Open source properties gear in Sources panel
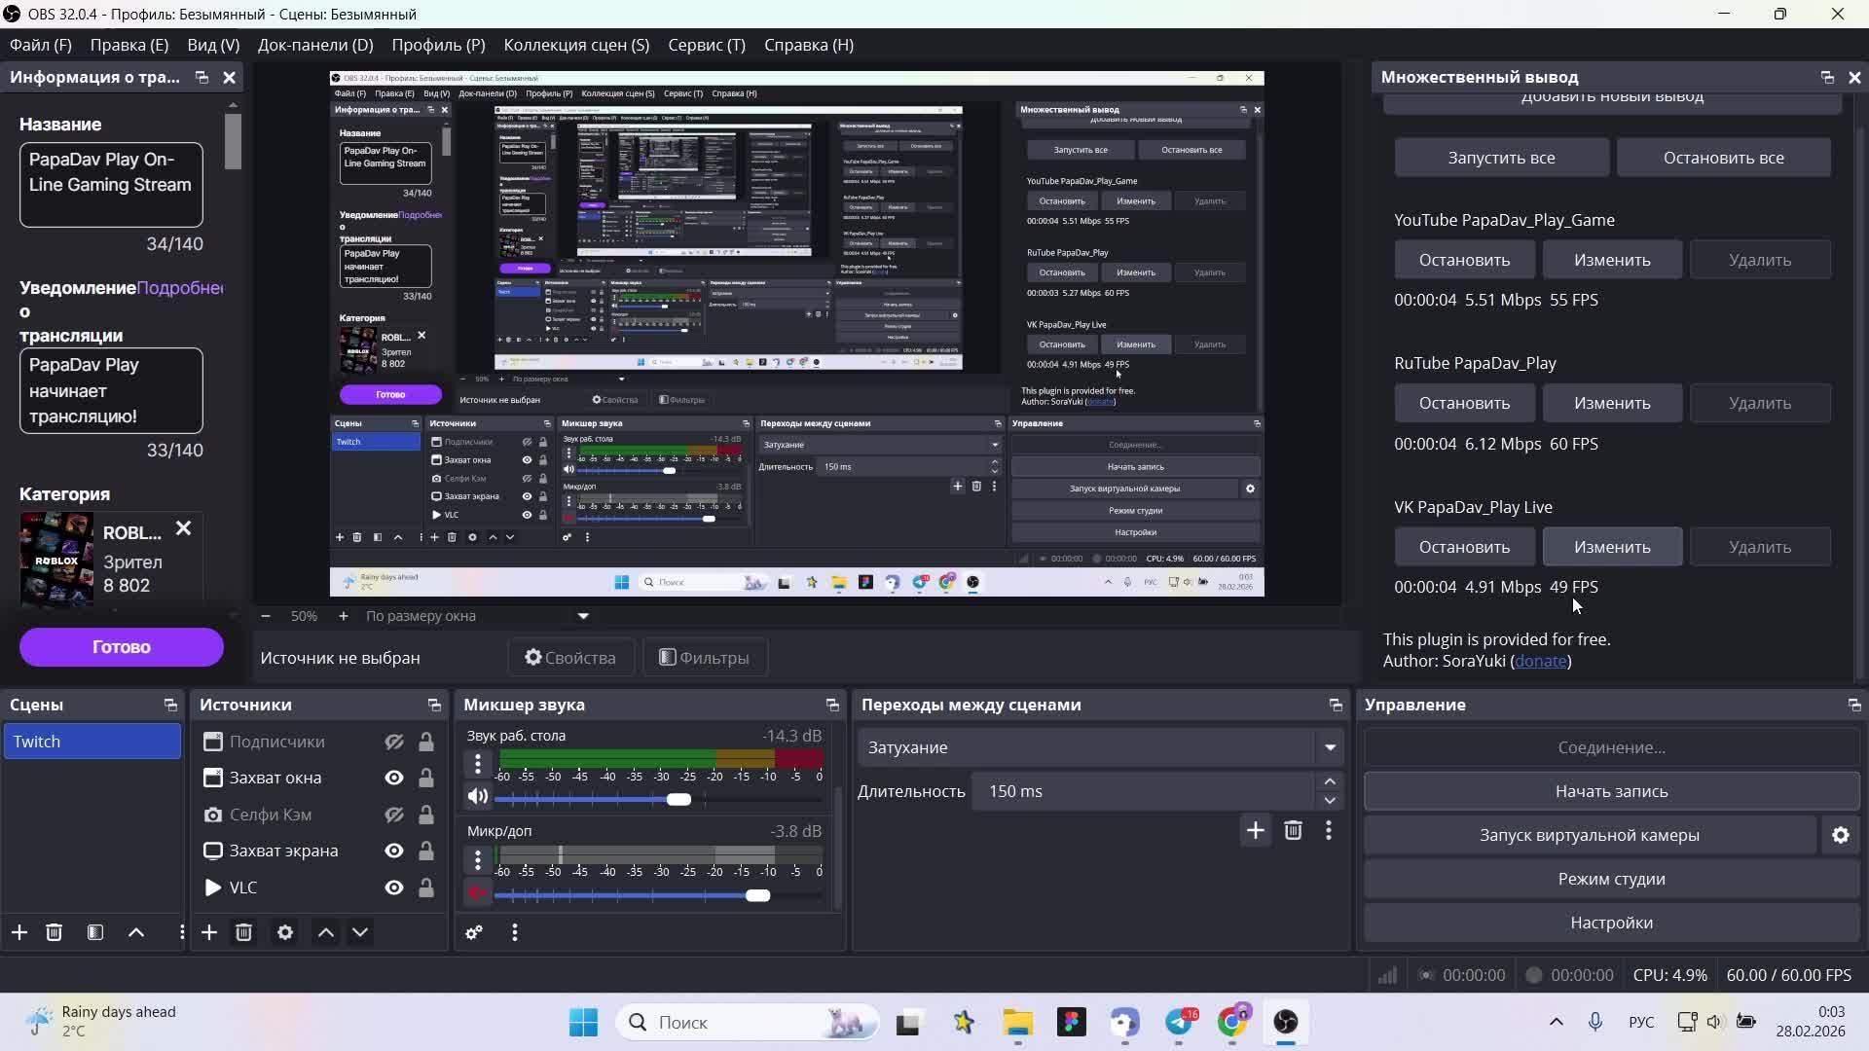The height and width of the screenshot is (1051, 1869). pos(284,932)
